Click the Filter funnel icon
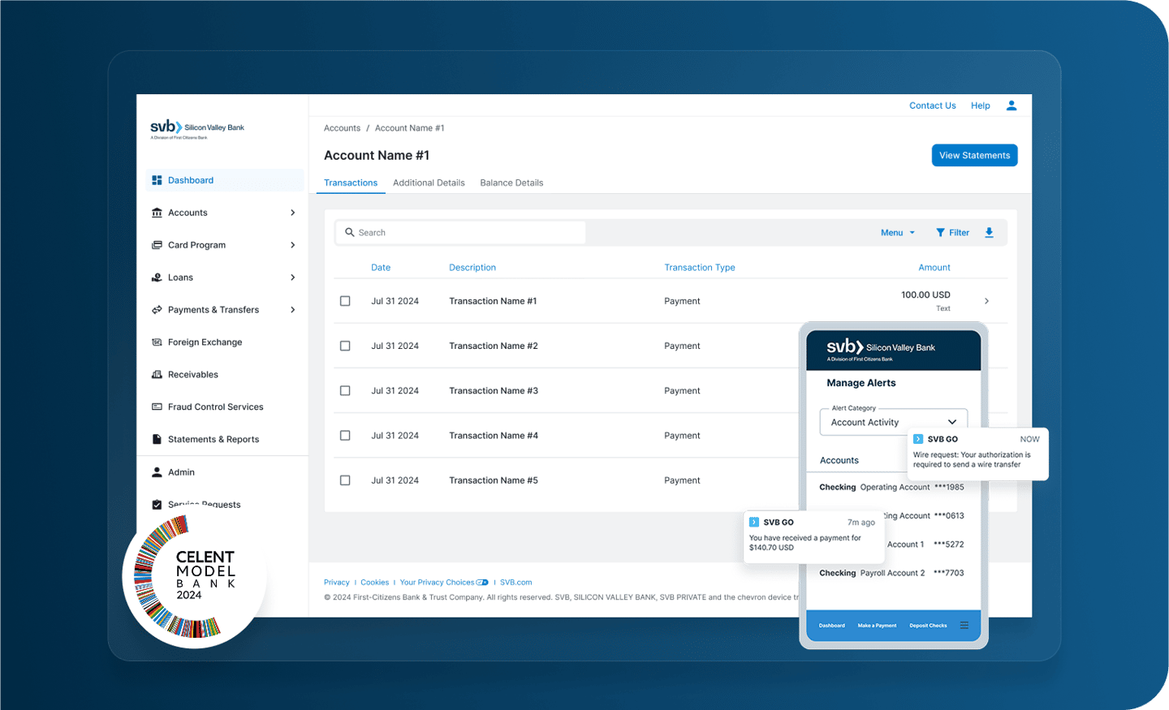 click(x=940, y=233)
